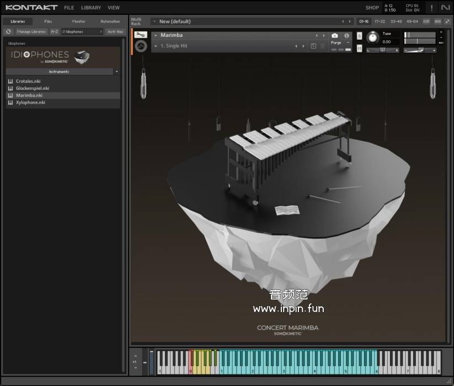Viewport: 454px width, 386px height.
Task: Expand the Instruments dropdown arrow in library
Action: point(116,72)
